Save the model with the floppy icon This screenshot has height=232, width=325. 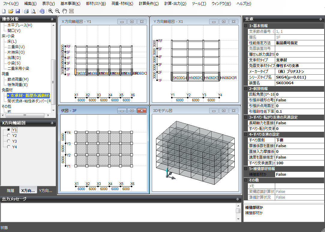click(x=18, y=11)
